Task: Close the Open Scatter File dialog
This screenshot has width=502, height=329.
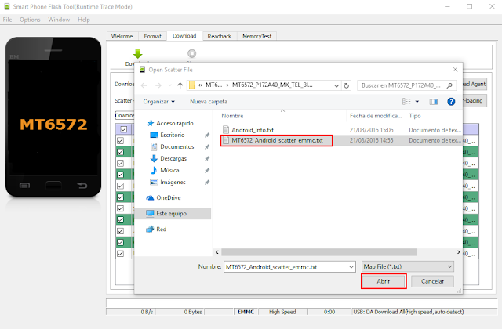Action: 455,70
